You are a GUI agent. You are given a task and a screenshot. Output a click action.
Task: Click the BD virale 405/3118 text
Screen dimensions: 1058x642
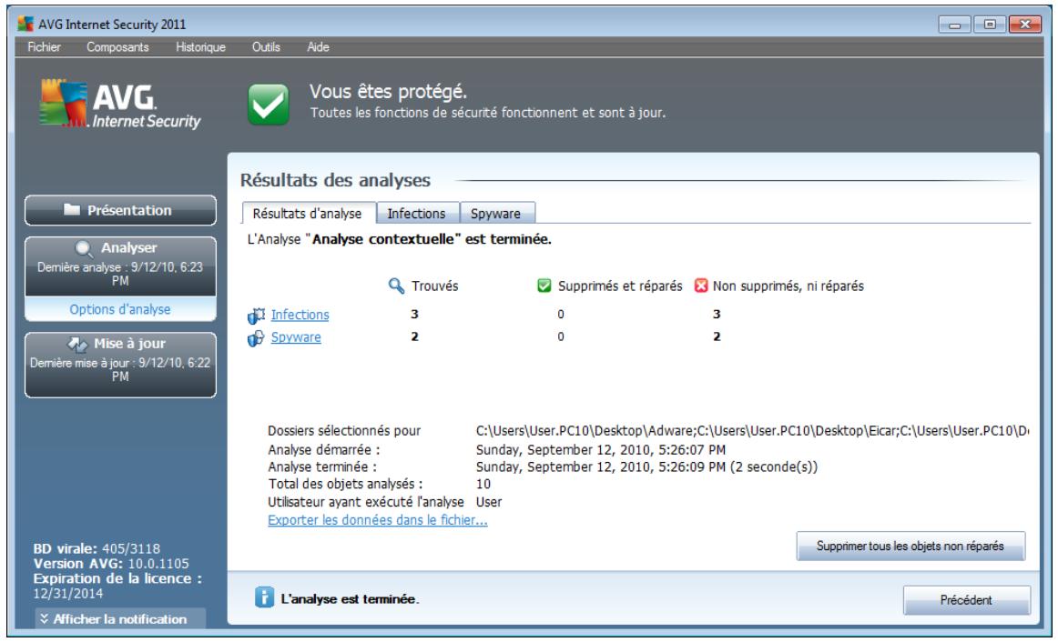pyautogui.click(x=97, y=548)
